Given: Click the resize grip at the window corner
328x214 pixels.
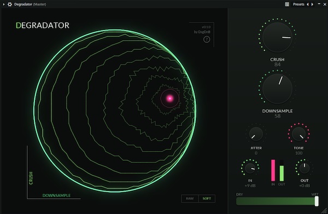Looking at the screenshot, I should (324, 210).
